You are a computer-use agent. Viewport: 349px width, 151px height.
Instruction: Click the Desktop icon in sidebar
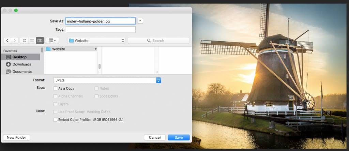pyautogui.click(x=8, y=57)
